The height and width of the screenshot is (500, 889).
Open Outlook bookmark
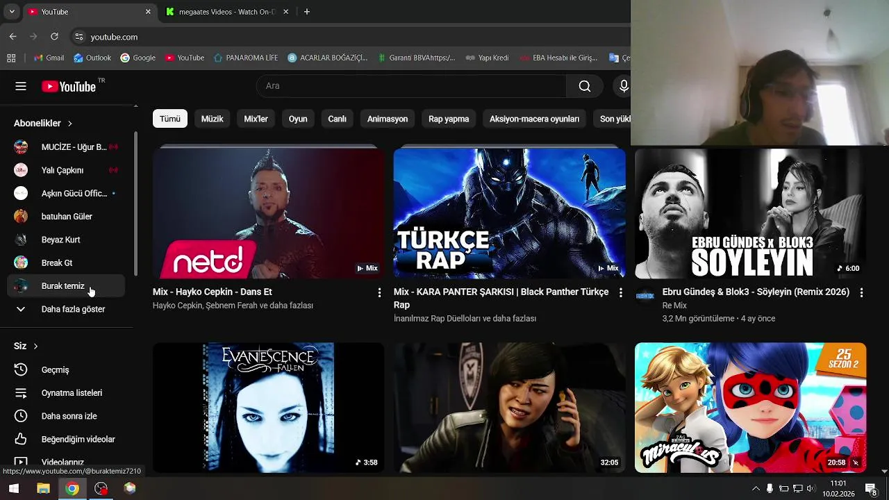click(92, 58)
